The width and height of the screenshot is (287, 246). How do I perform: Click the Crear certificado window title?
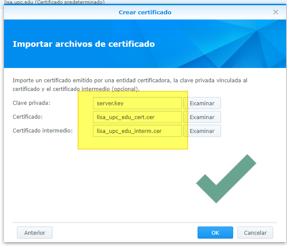pyautogui.click(x=145, y=12)
